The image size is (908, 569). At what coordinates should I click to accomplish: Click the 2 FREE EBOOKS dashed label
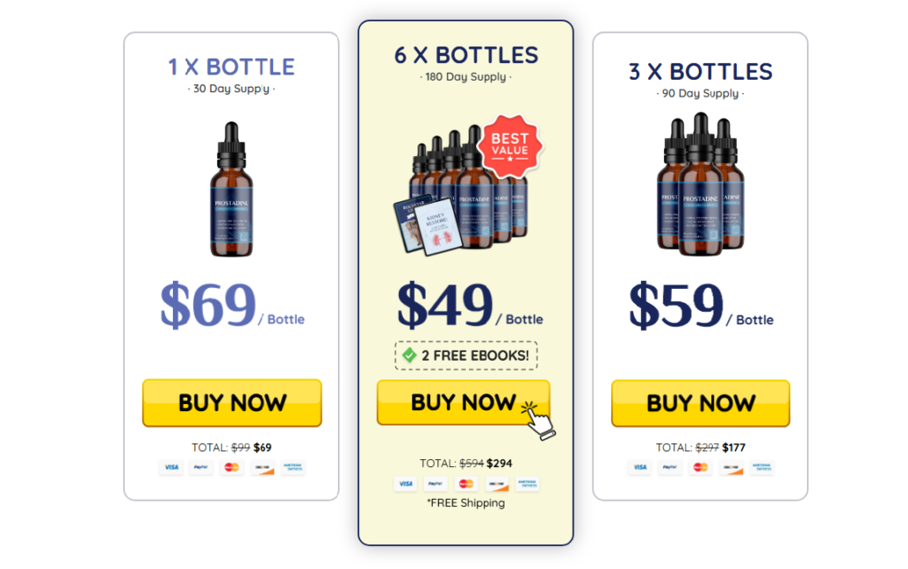466,355
